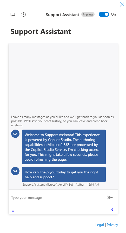Turn off the Support Assistant toggle switch
This screenshot has height=233, width=126.
[104, 15]
